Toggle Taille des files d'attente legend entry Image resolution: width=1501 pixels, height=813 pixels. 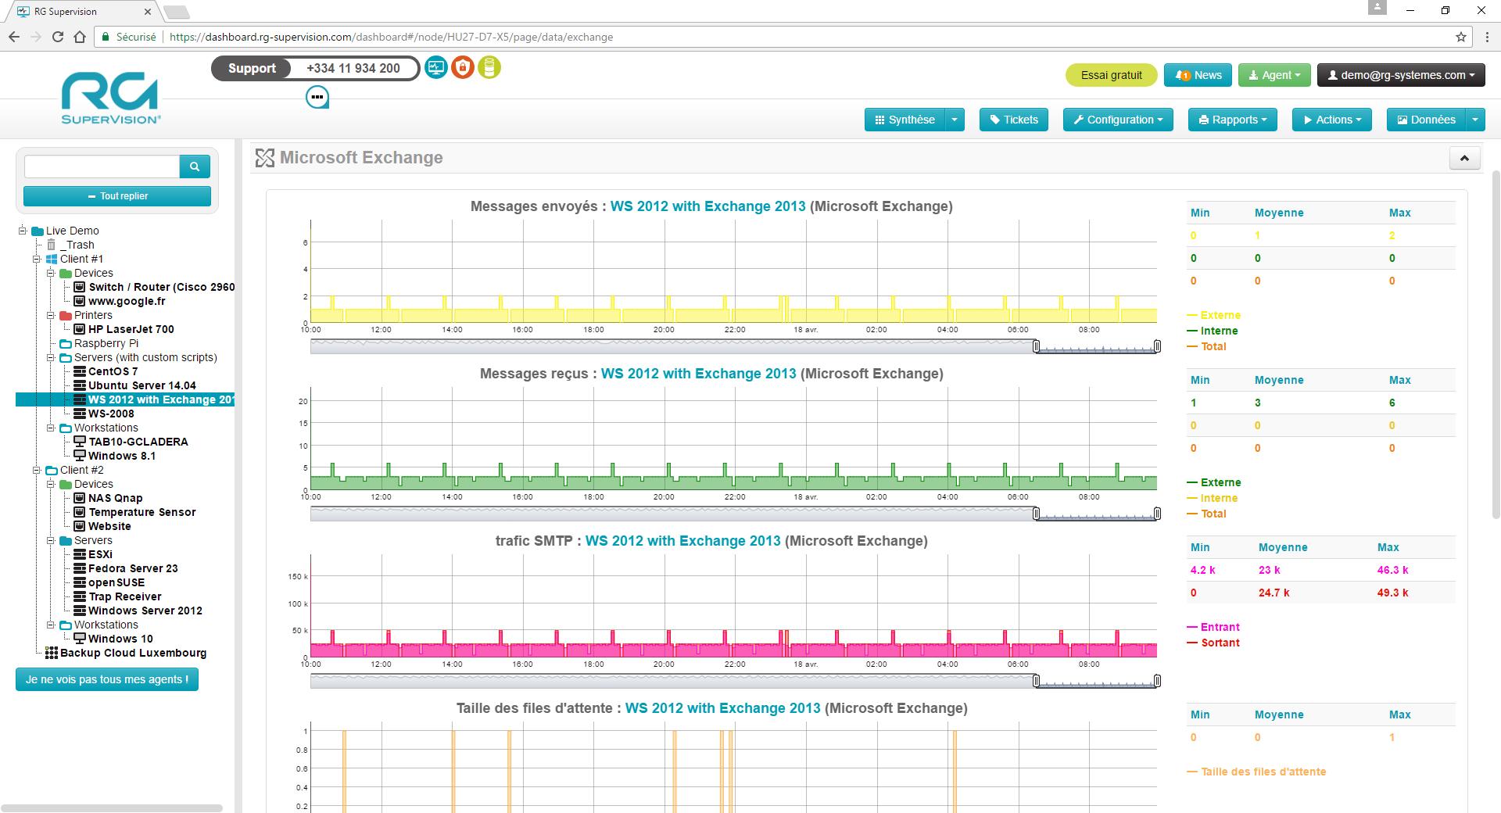tap(1256, 772)
